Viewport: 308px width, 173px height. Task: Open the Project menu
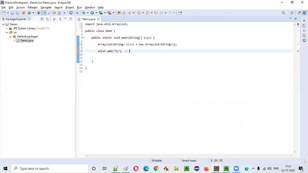coord(70,8)
